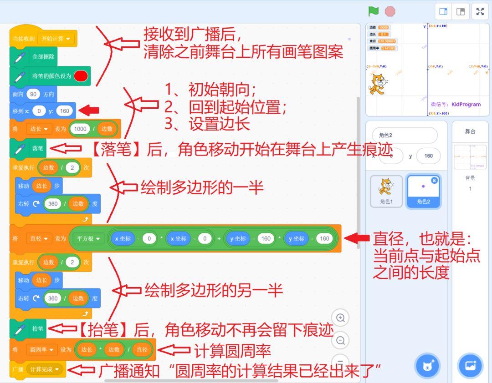Viewport: 492px width, 383px height.
Task: Click the 边数 variable in the 1000 division
Action: (107, 129)
